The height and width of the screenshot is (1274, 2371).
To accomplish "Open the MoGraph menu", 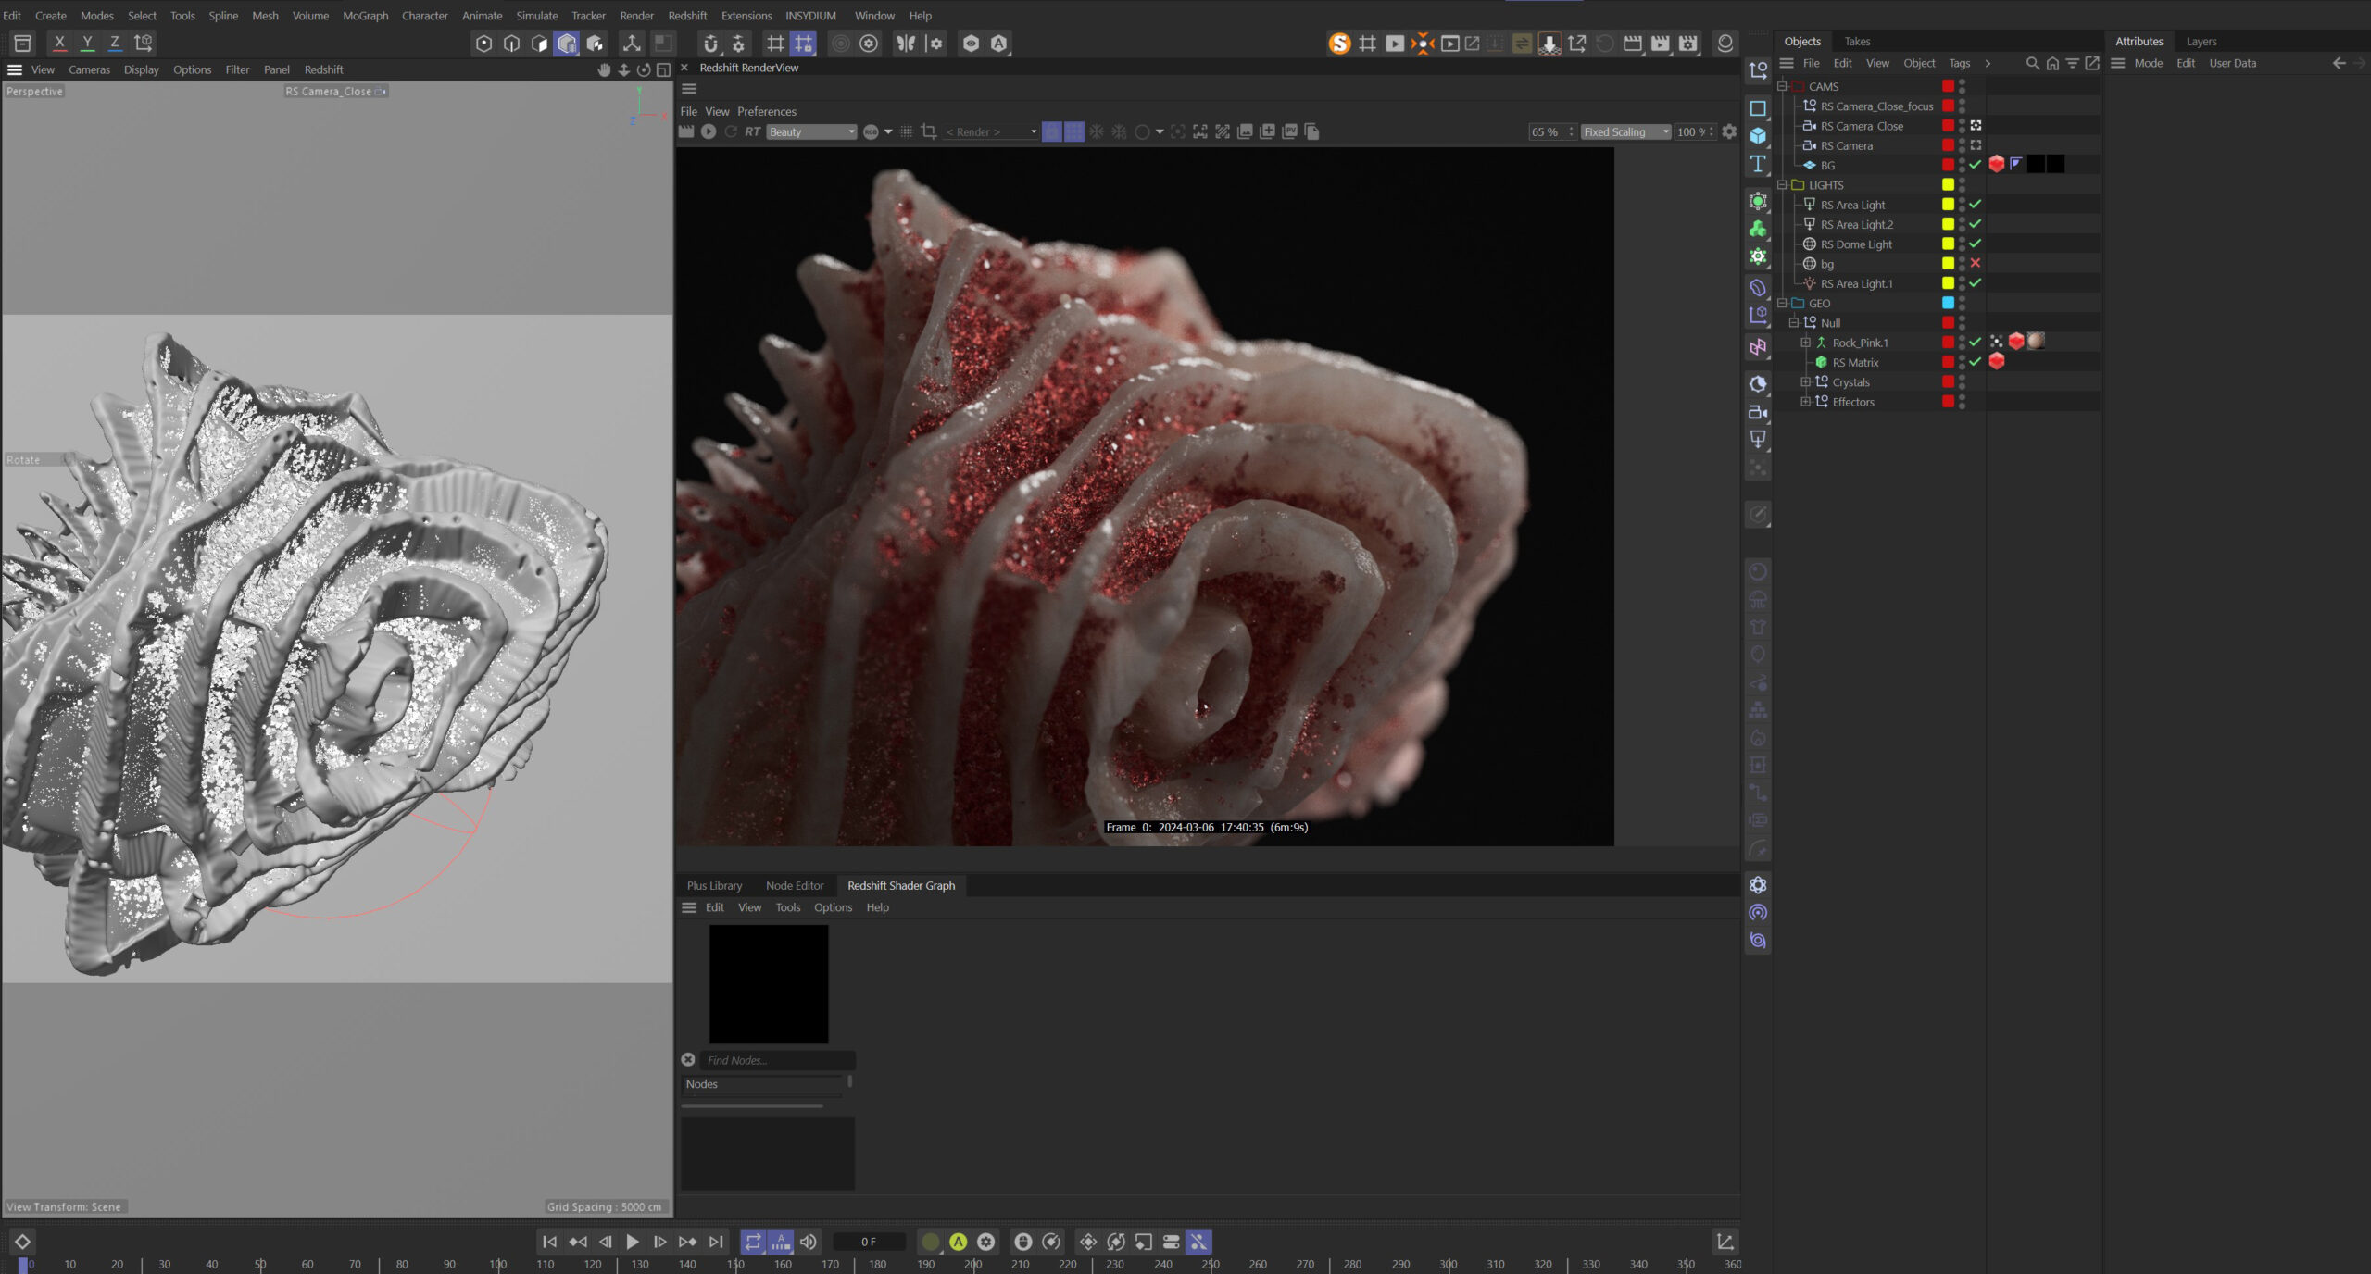I will [365, 16].
